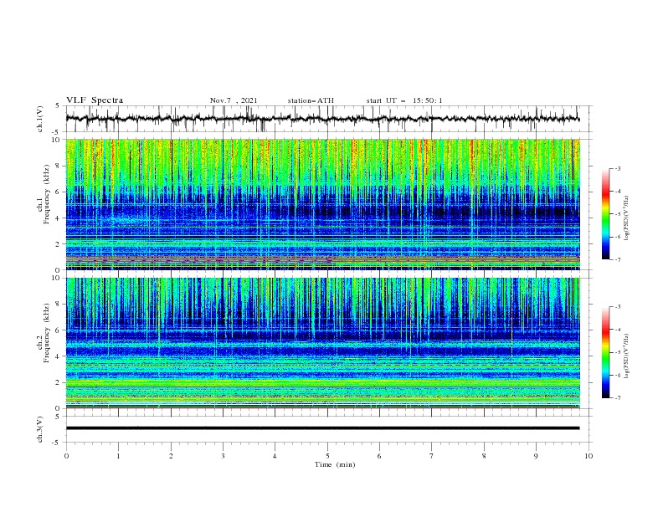The width and height of the screenshot is (663, 512).
Task: Click the "0" tick on the time axis
Action: pyautogui.click(x=66, y=456)
